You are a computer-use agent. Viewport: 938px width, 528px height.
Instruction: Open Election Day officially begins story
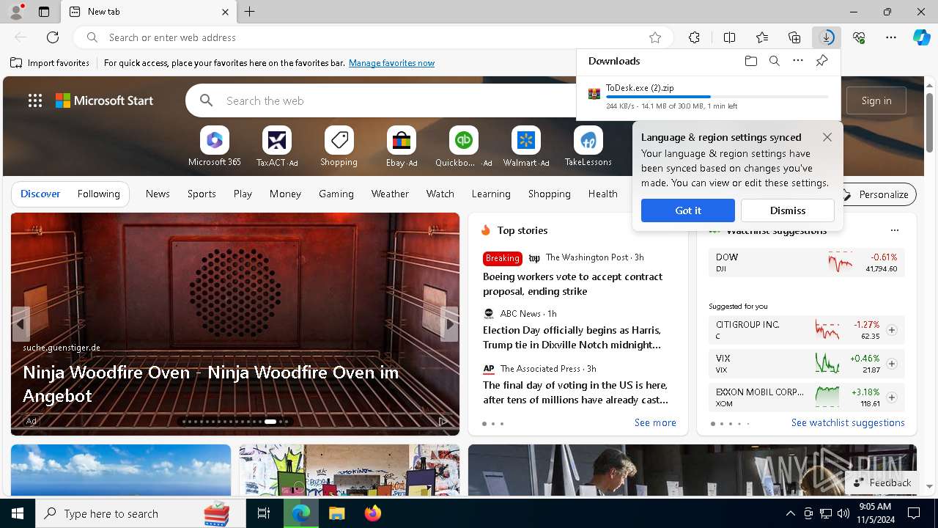pos(572,337)
